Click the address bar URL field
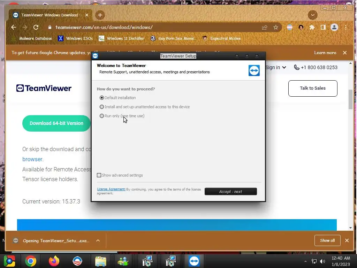 (x=104, y=27)
